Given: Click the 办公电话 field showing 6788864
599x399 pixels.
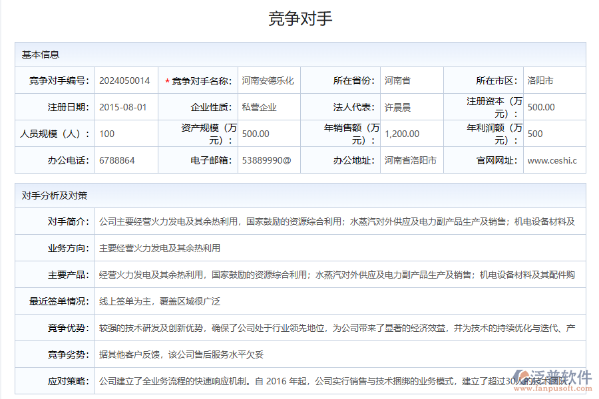Looking at the screenshot, I should click(118, 160).
